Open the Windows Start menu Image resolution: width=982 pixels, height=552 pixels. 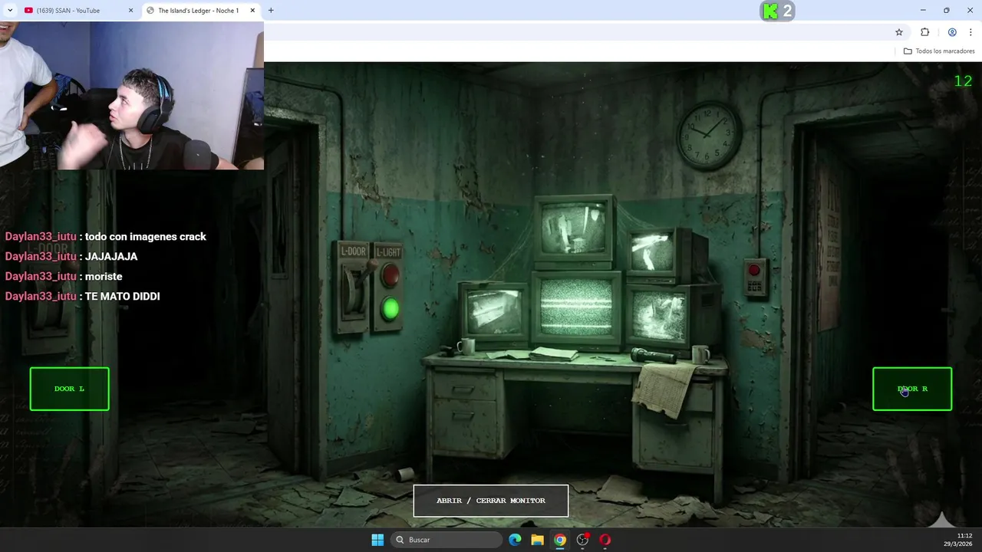[x=377, y=540]
